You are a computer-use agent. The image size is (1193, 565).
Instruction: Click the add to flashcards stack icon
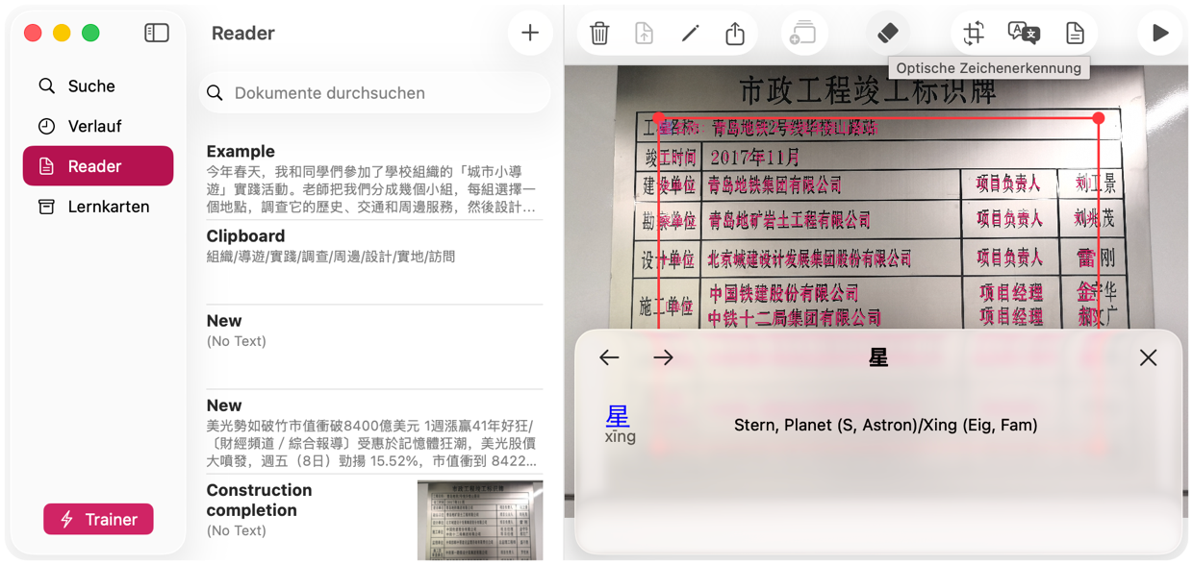(x=802, y=34)
